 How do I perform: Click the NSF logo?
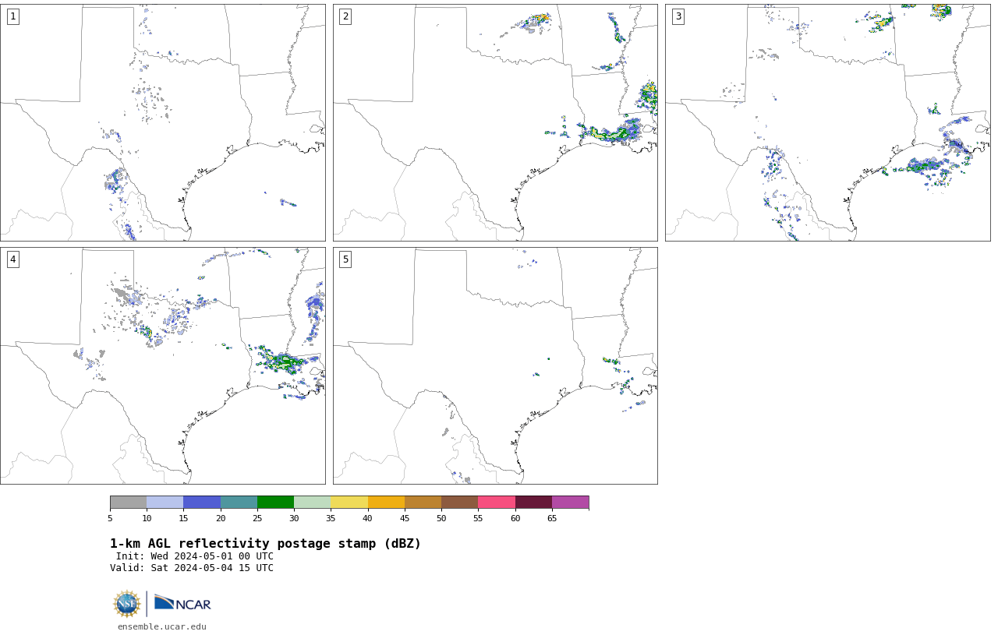[x=127, y=604]
